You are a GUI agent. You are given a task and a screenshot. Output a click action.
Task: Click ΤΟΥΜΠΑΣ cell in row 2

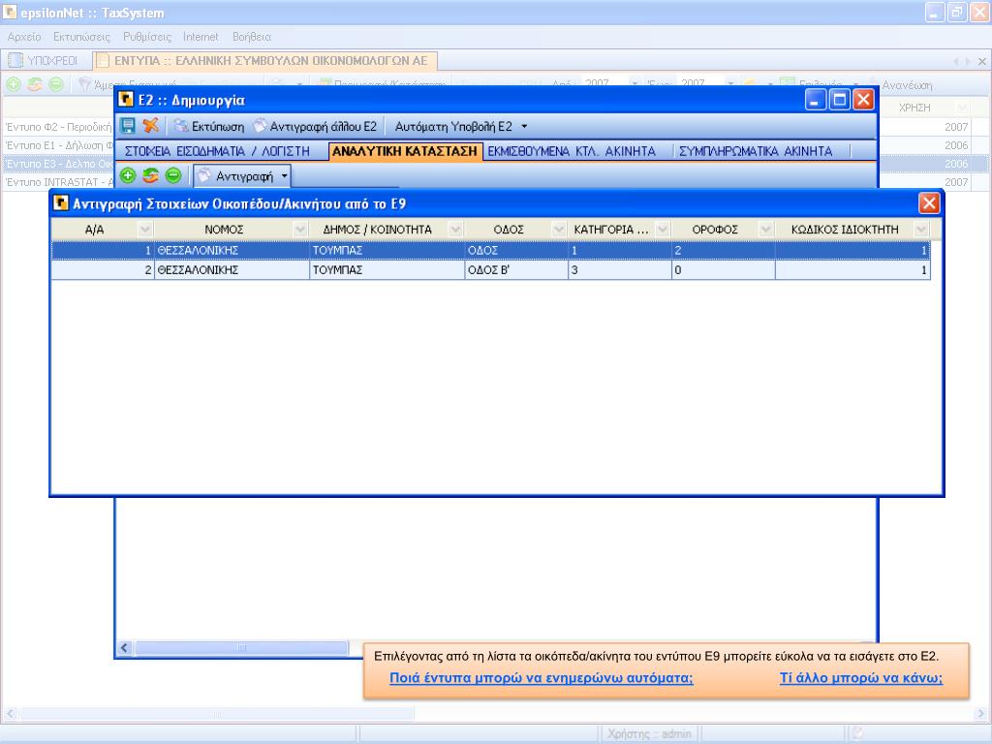387,270
